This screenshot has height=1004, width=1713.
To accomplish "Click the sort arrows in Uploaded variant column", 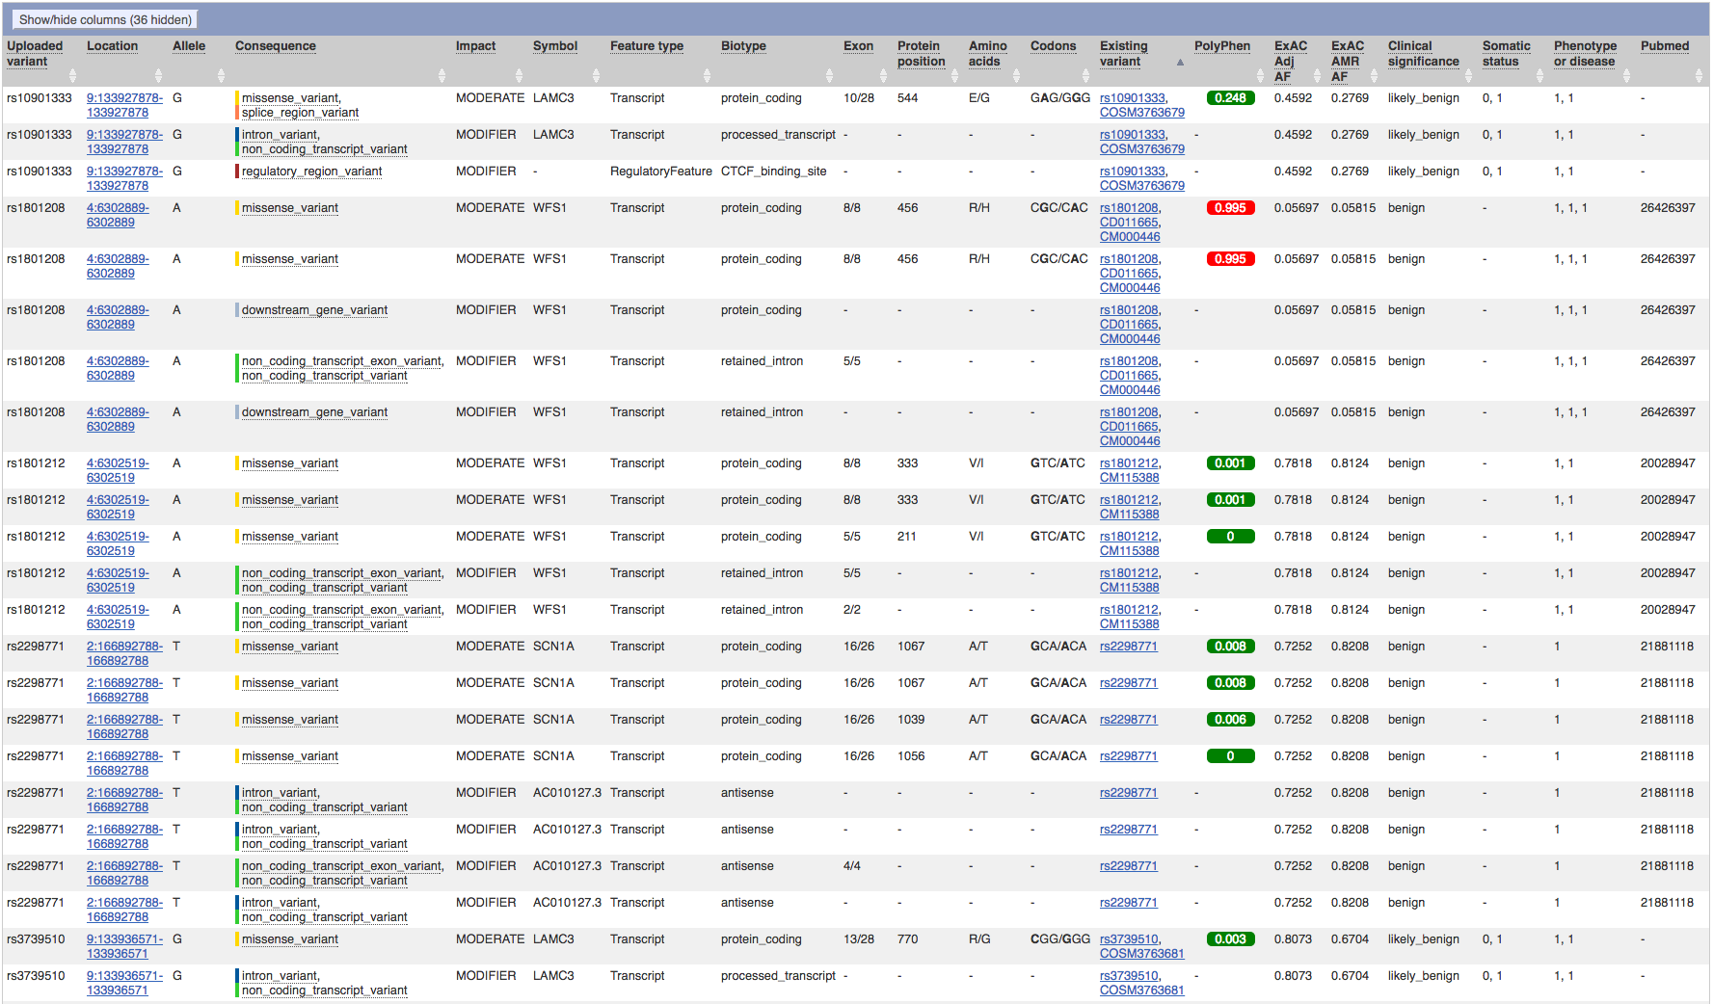I will point(73,75).
